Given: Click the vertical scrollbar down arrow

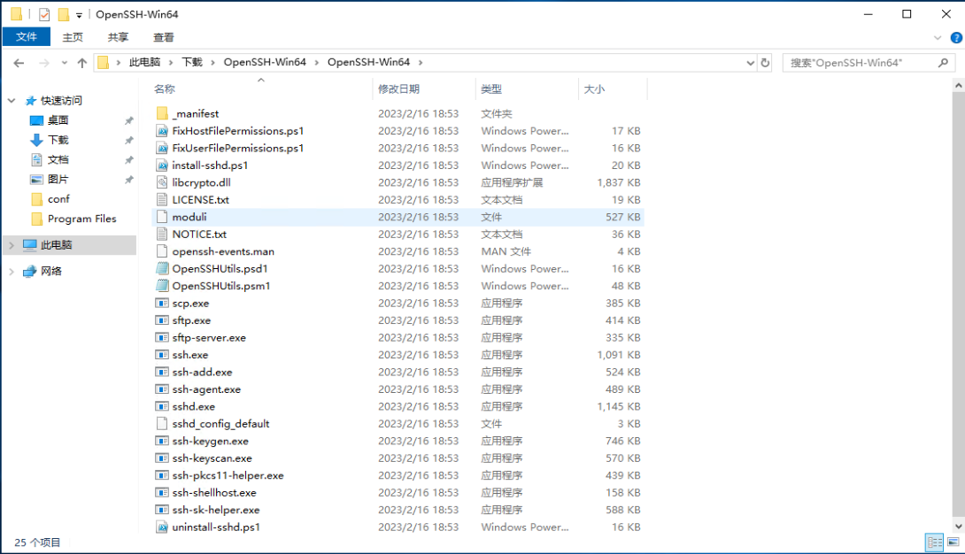Looking at the screenshot, I should pos(958,527).
